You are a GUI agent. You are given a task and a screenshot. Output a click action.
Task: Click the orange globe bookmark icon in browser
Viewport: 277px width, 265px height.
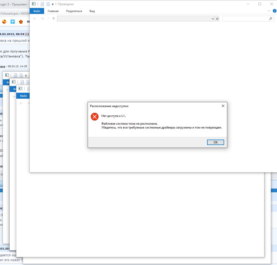[x=4, y=22]
